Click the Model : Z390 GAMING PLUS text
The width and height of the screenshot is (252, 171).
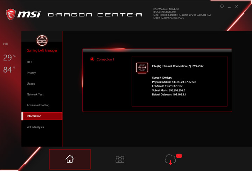pyautogui.click(x=168, y=18)
